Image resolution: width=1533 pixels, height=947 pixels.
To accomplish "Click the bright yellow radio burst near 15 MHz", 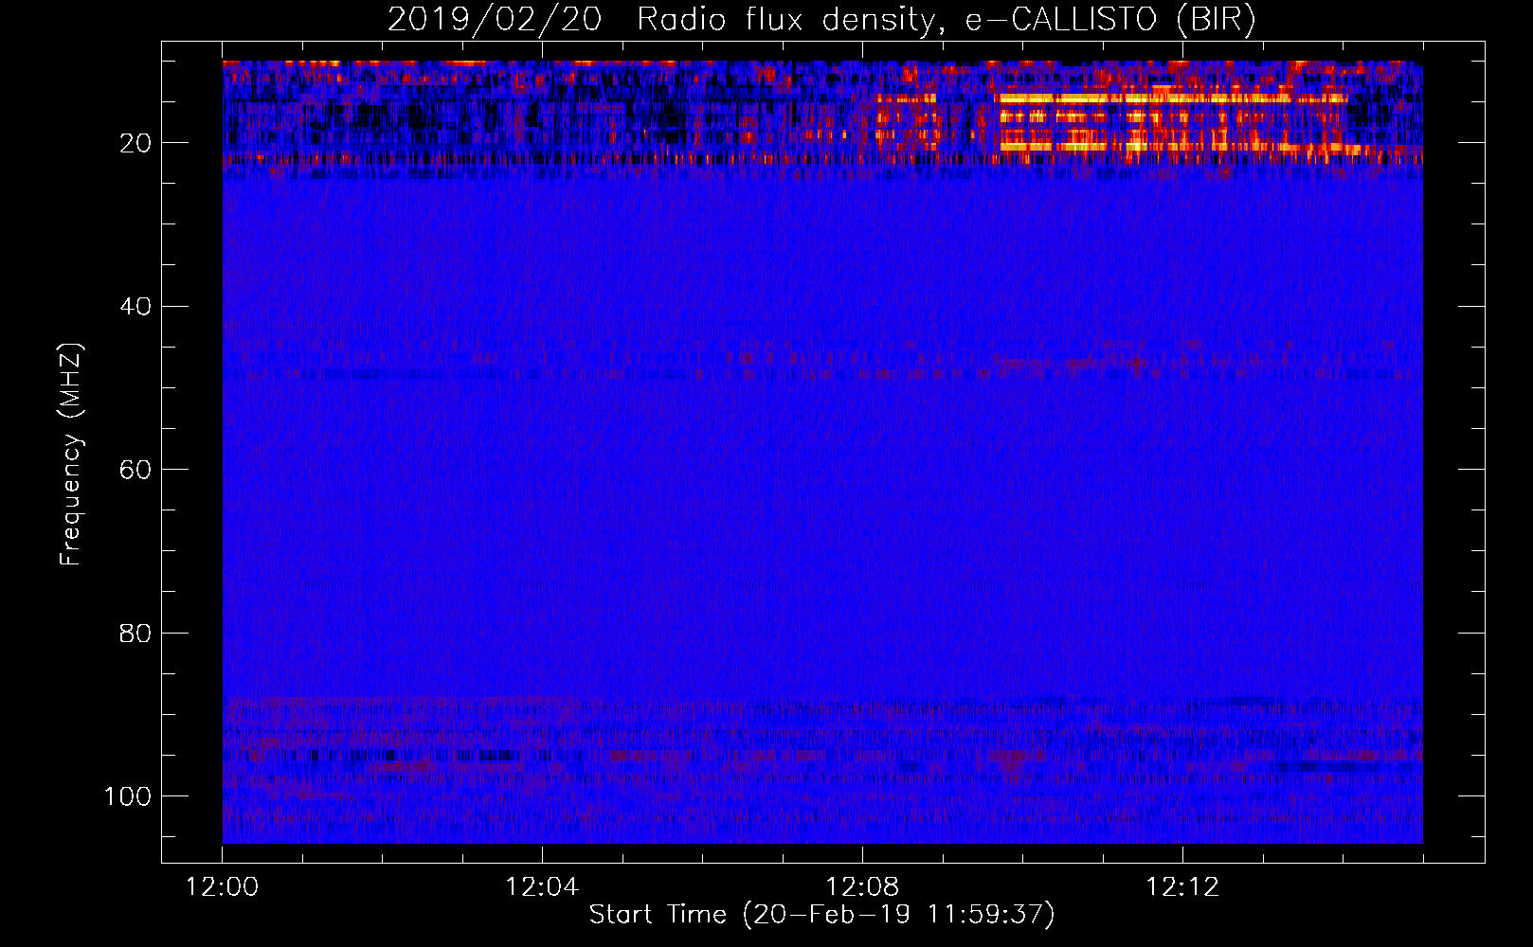I will click(x=1172, y=98).
